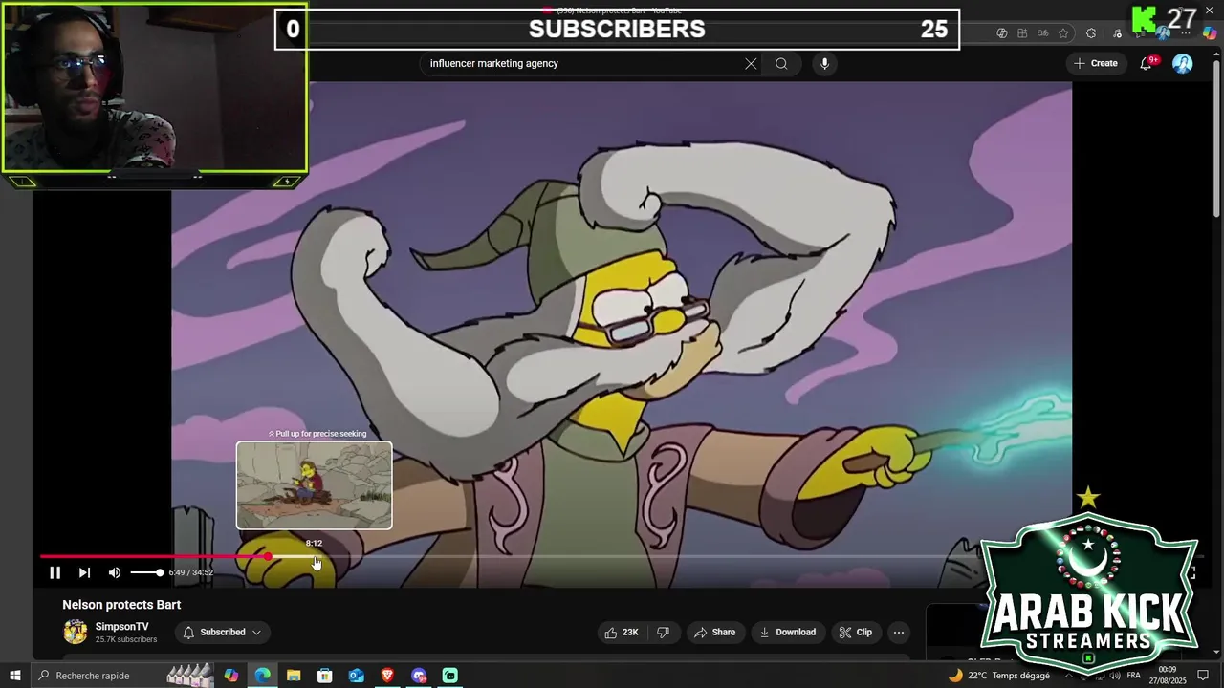Open the Windows Start menu
Image resolution: width=1224 pixels, height=688 pixels.
click(x=15, y=676)
